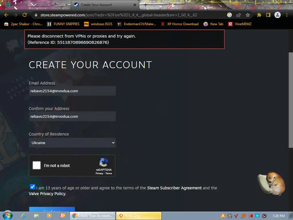Go forward with the browser forward arrow

(x=15, y=15)
